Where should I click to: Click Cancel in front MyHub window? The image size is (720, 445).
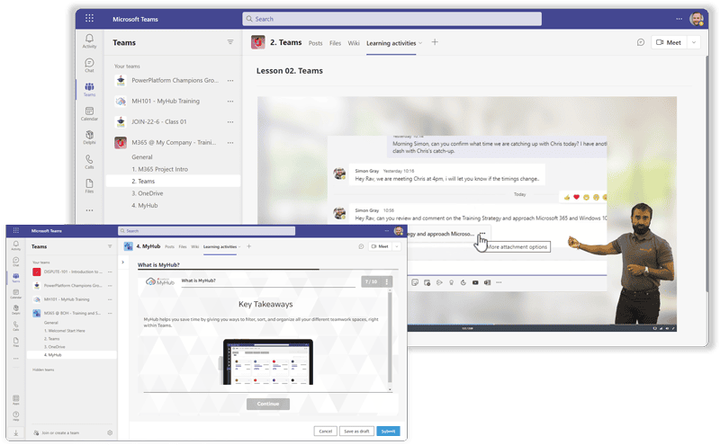(326, 432)
